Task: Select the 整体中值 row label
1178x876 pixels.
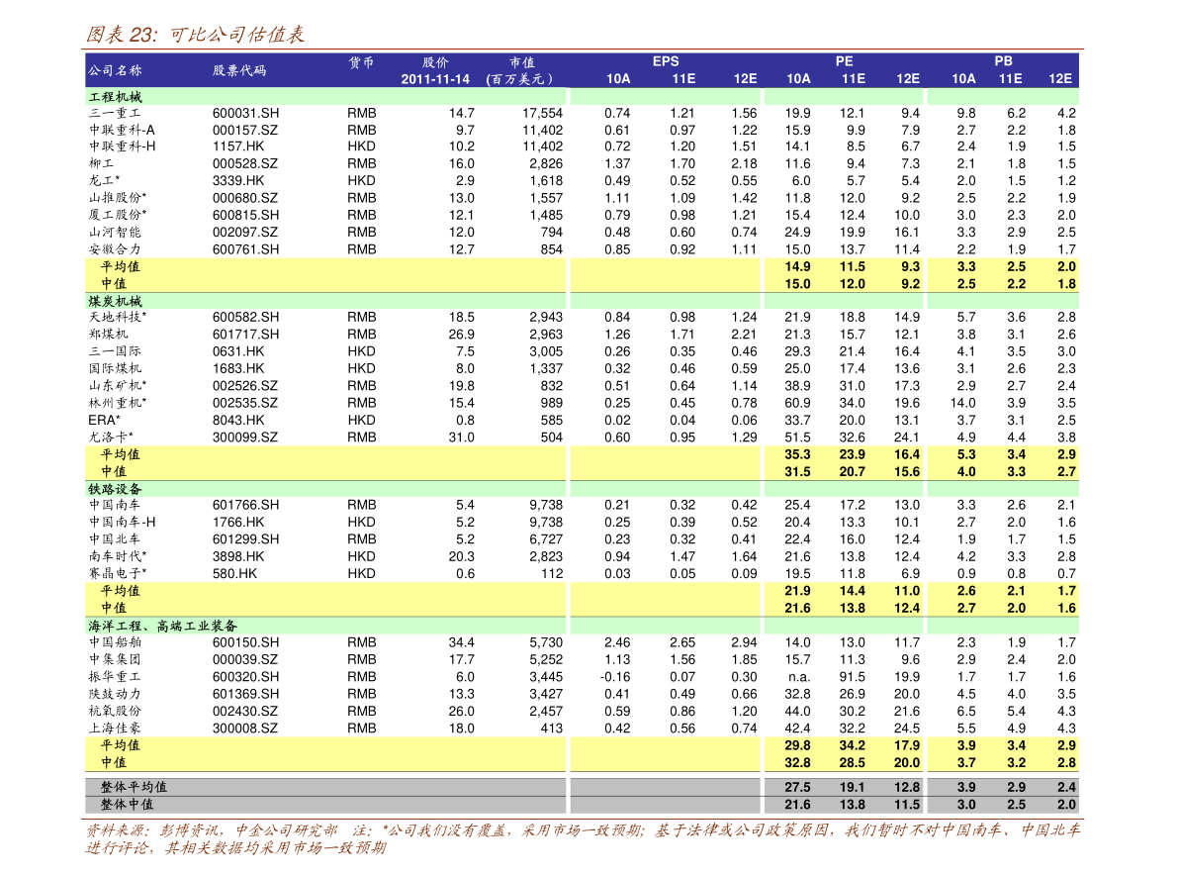Action: click(x=127, y=805)
